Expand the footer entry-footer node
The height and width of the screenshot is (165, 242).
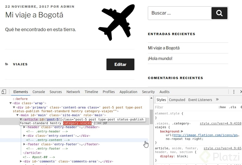point(24,144)
